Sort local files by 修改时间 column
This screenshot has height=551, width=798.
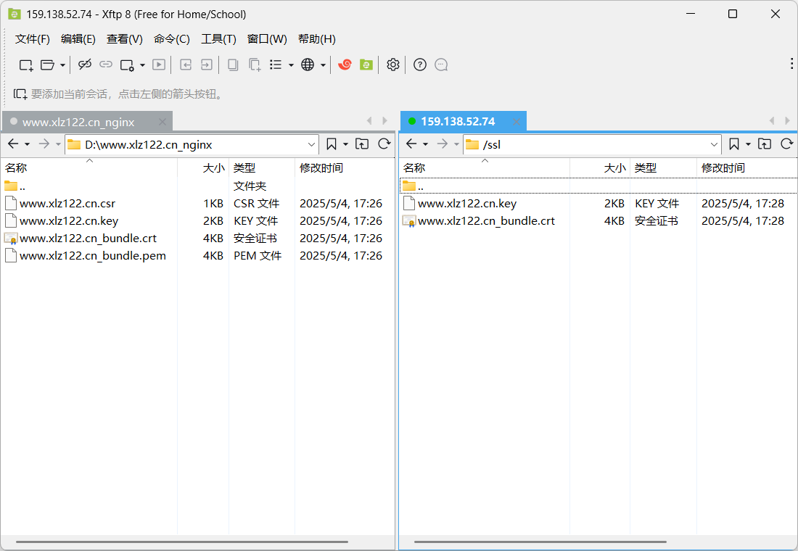pos(344,167)
